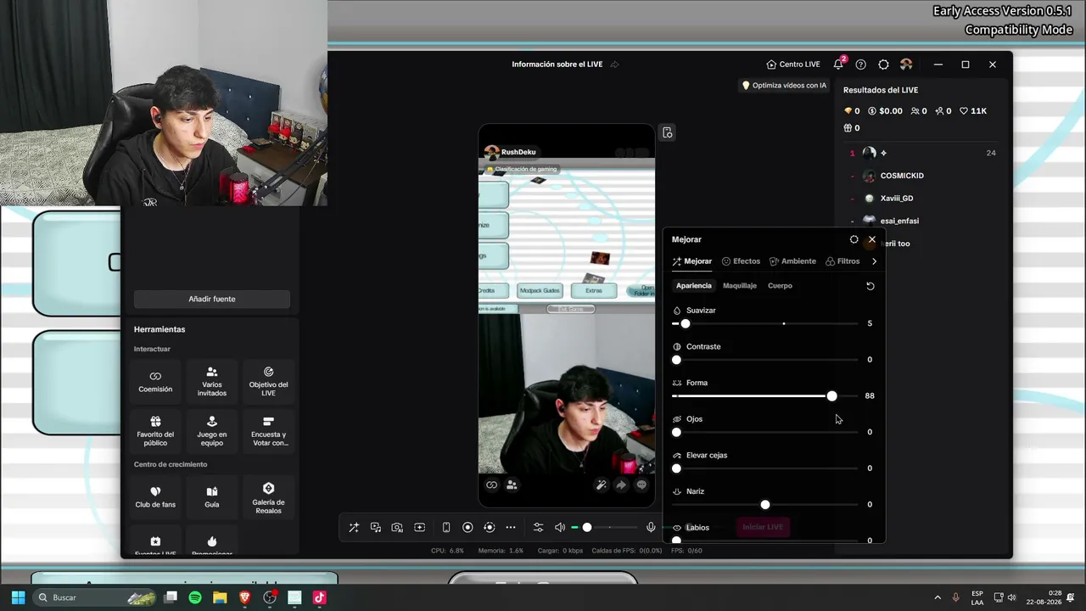Open the Encuesta y Votar tool

pyautogui.click(x=268, y=431)
